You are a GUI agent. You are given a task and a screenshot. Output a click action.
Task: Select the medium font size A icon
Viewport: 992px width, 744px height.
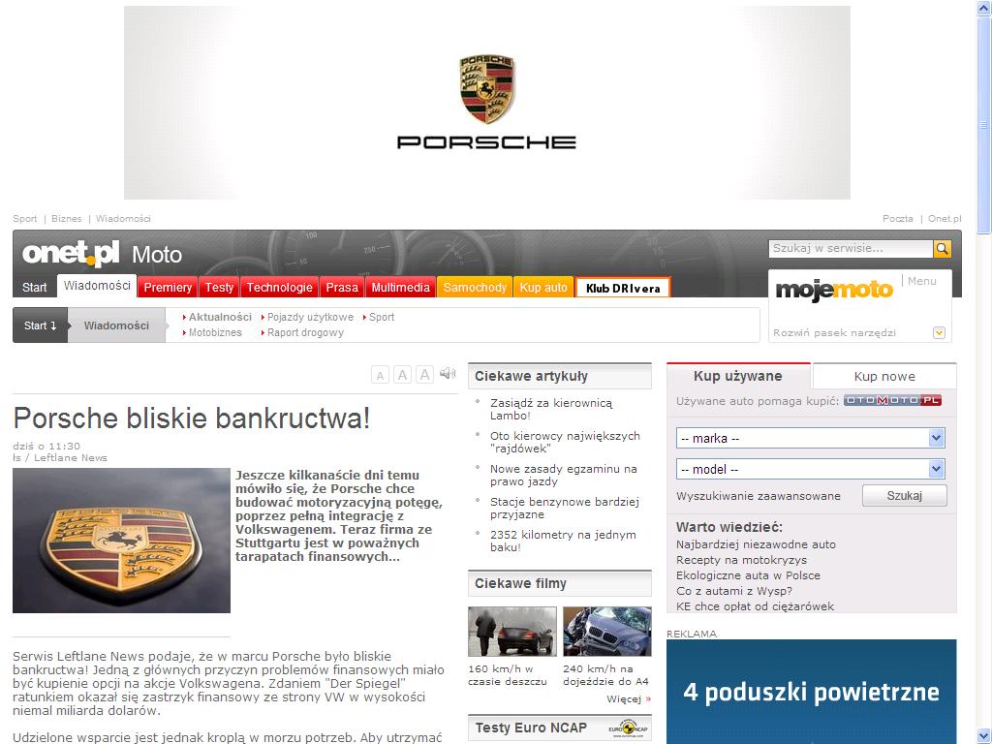coord(402,375)
